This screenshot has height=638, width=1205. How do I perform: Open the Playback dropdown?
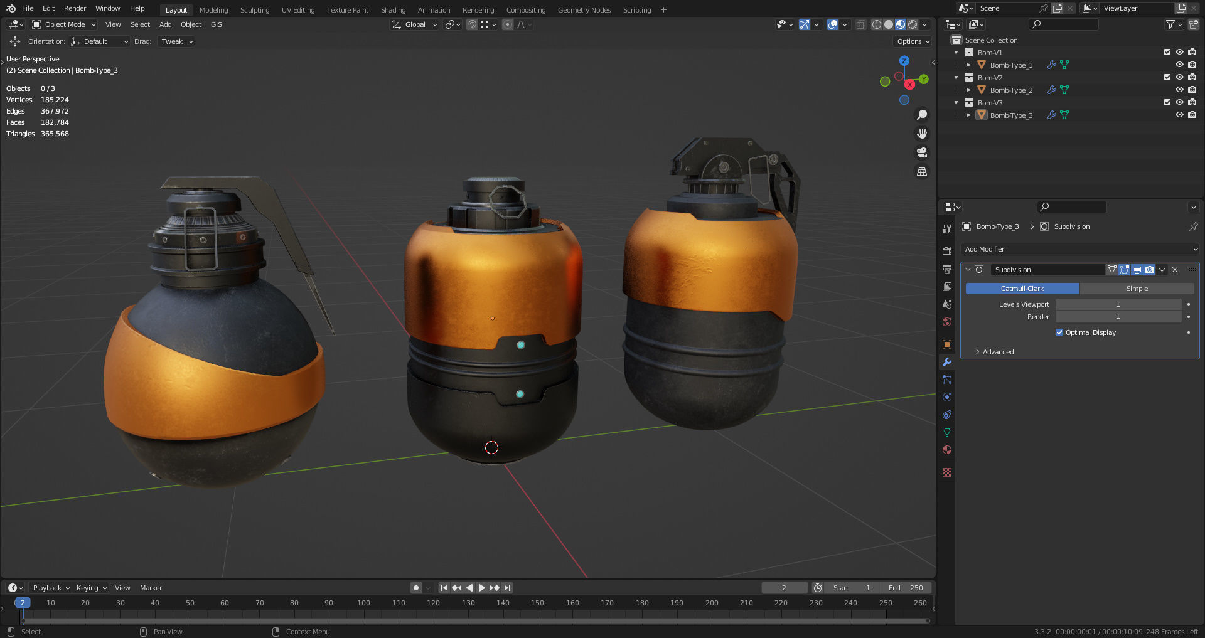point(51,588)
